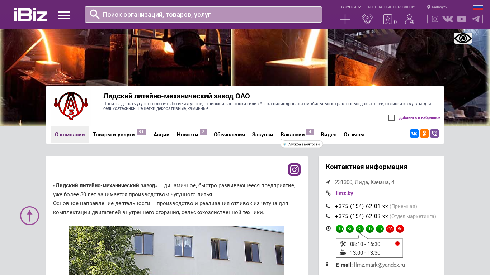Check добавить в избранное checkbox
490x275 pixels.
point(392,118)
